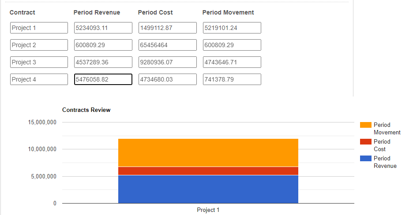Select Period Cost field 9280936.07
Screen dimensions: 413x215
168,62
